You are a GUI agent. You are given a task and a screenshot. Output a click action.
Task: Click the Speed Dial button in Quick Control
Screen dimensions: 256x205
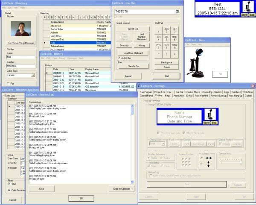tap(133, 29)
